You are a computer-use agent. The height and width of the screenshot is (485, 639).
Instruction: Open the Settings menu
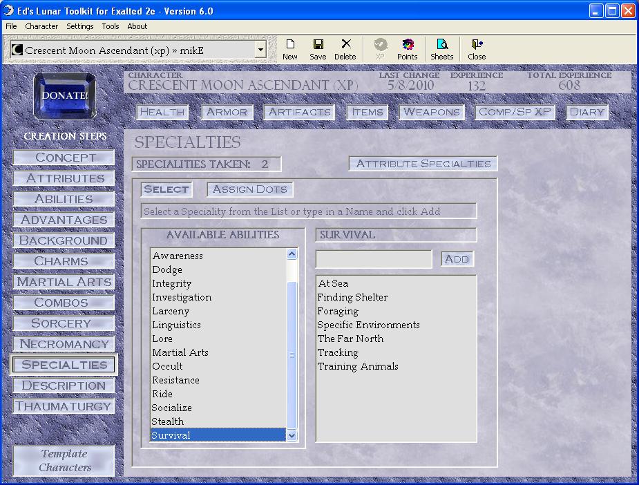[x=80, y=26]
